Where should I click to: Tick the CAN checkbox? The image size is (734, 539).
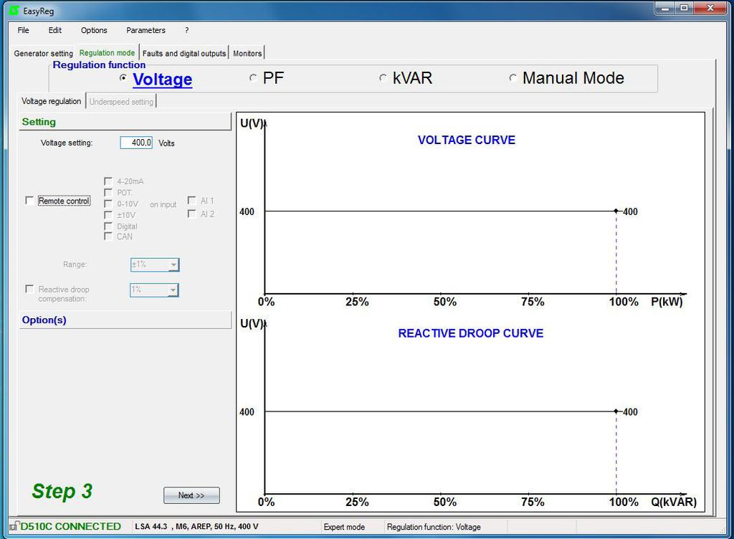tap(108, 237)
